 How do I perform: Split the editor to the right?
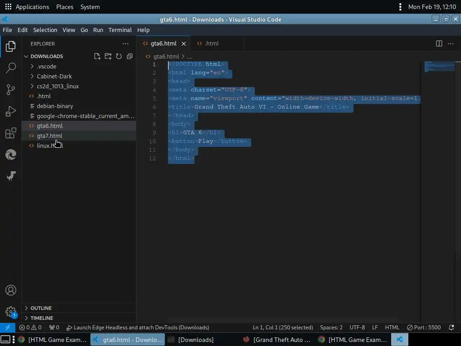click(x=439, y=44)
